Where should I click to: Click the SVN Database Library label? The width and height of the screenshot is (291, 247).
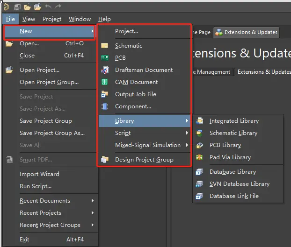point(240,184)
